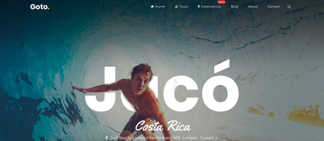Click the Surf Beach Lompoc address text
Image resolution: width=324 pixels, height=141 pixels.
point(164,138)
